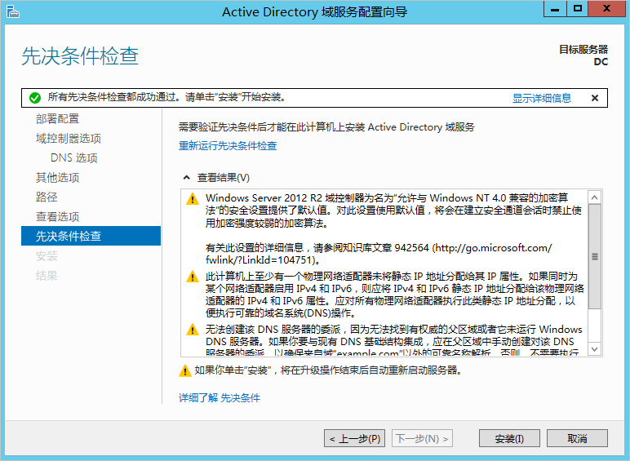The width and height of the screenshot is (630, 461).
Task: Maximize the configuration wizard window
Action: [x=578, y=9]
